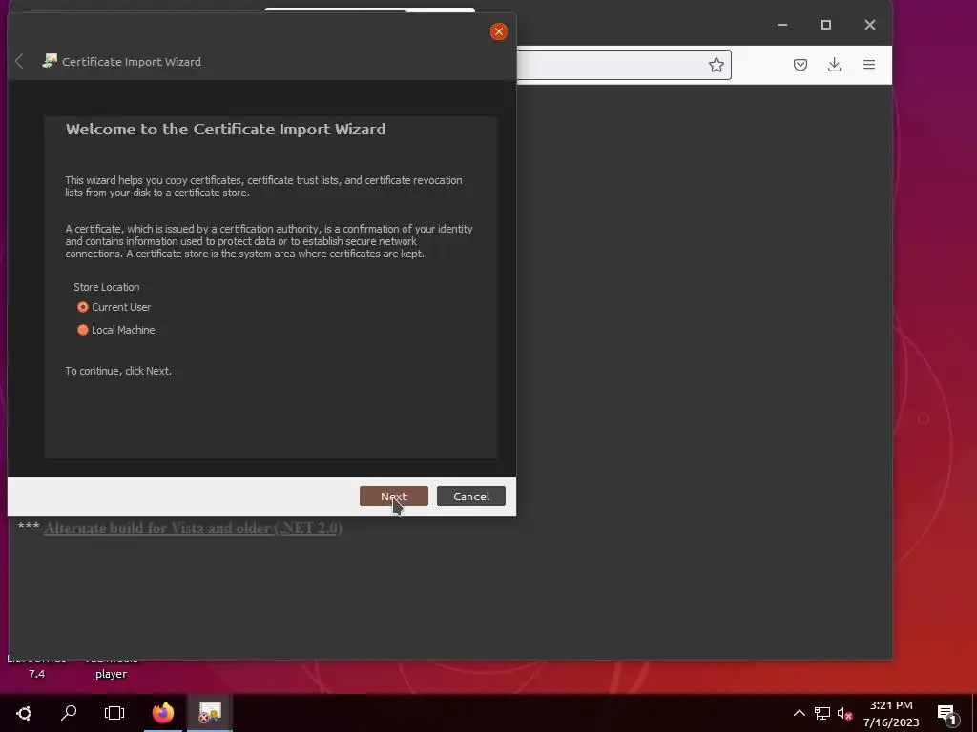Minimize the Firefox window
This screenshot has width=977, height=732.
click(x=782, y=25)
